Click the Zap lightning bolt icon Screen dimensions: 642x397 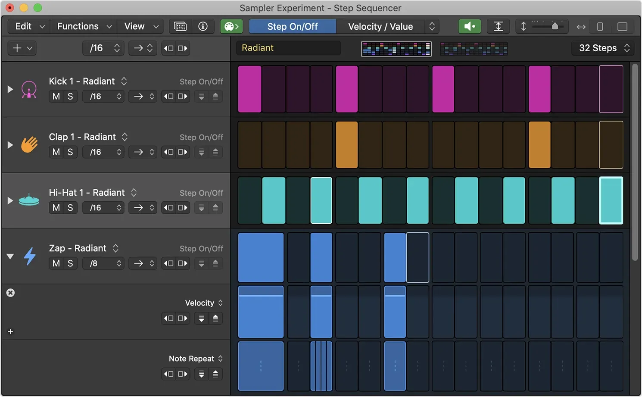pyautogui.click(x=29, y=256)
